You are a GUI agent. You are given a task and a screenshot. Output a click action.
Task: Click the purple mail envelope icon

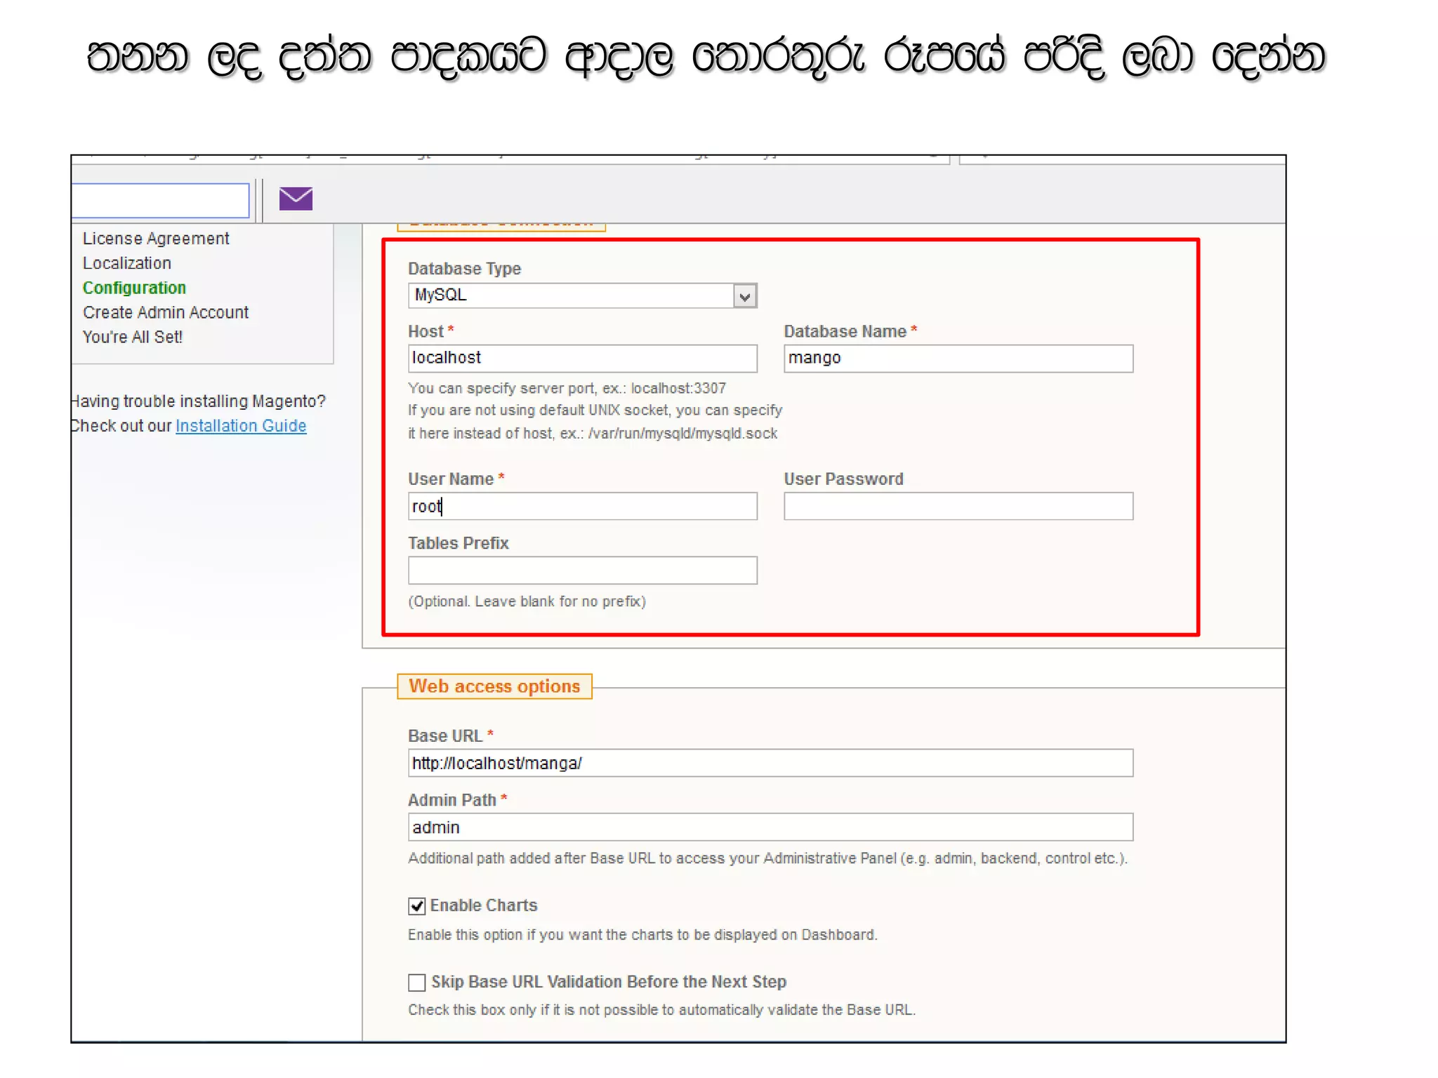(296, 199)
